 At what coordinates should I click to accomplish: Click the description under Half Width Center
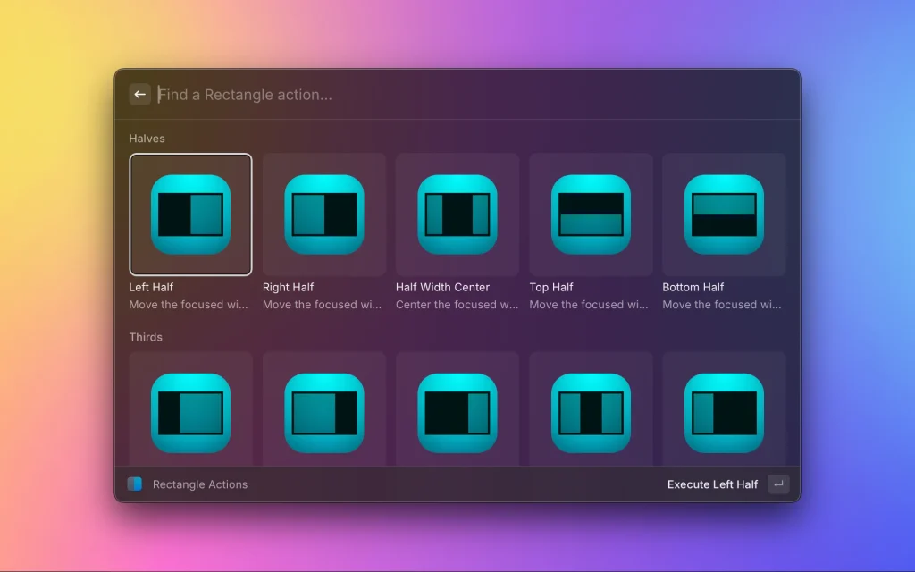click(x=457, y=305)
